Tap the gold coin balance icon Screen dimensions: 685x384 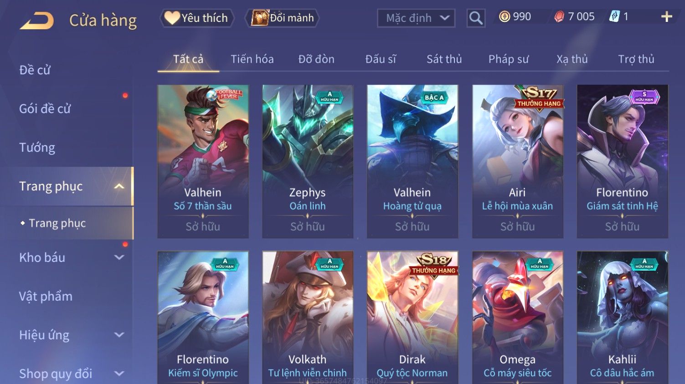tap(504, 17)
